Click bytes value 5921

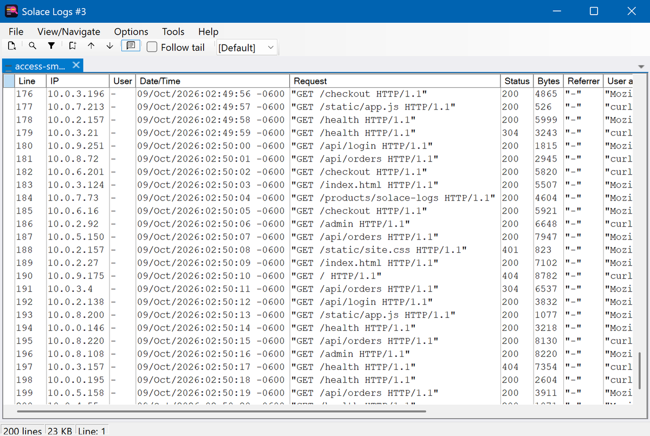click(546, 211)
